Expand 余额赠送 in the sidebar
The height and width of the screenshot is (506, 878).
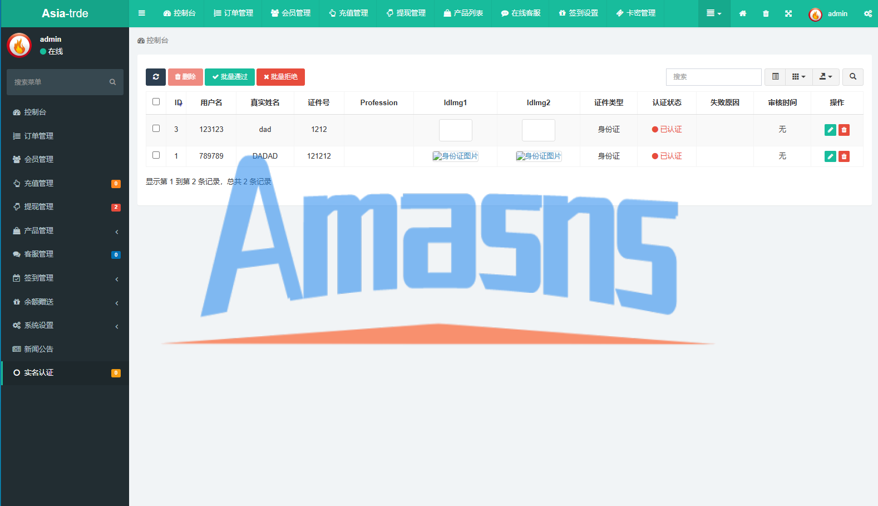(x=65, y=302)
